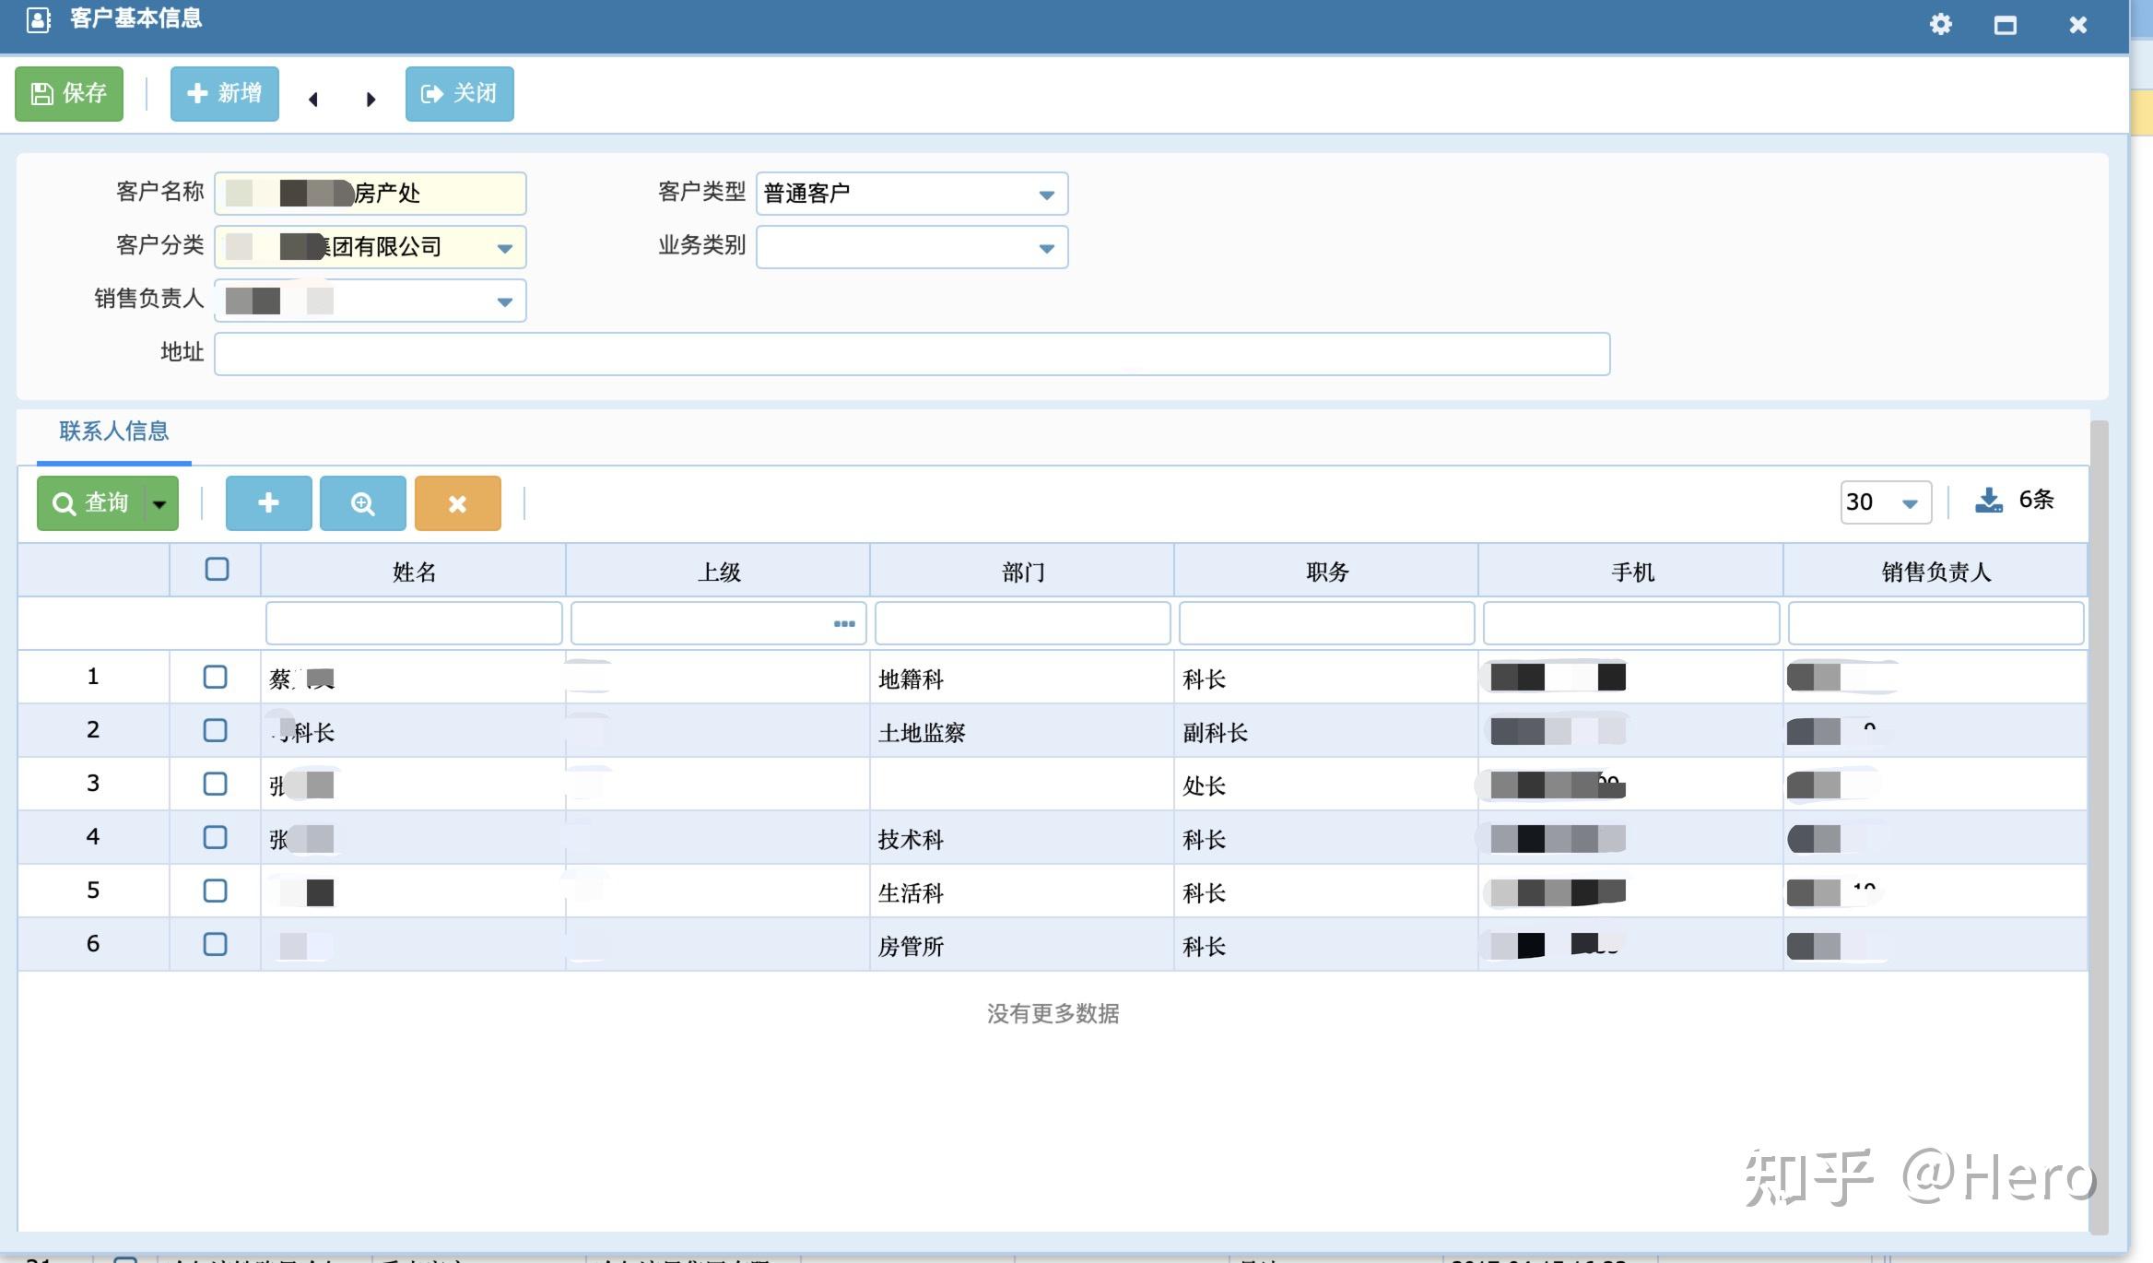Click the 姓名 filter input
Image resolution: width=2153 pixels, height=1263 pixels.
(414, 623)
